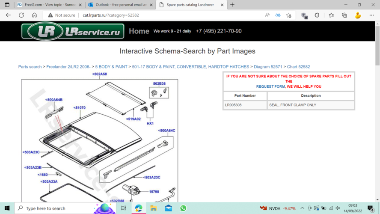Click diagram label <519A02

tap(133, 119)
